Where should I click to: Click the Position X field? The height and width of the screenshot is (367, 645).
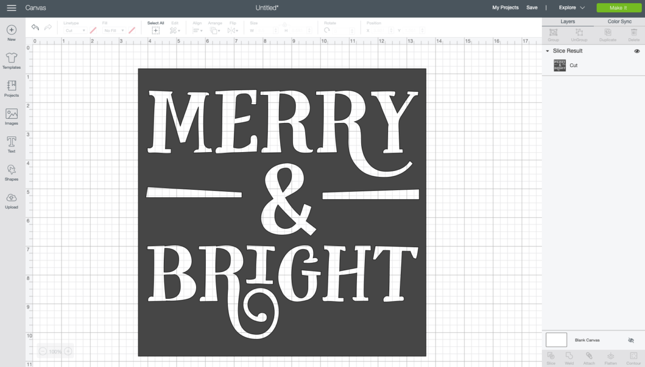pos(382,31)
